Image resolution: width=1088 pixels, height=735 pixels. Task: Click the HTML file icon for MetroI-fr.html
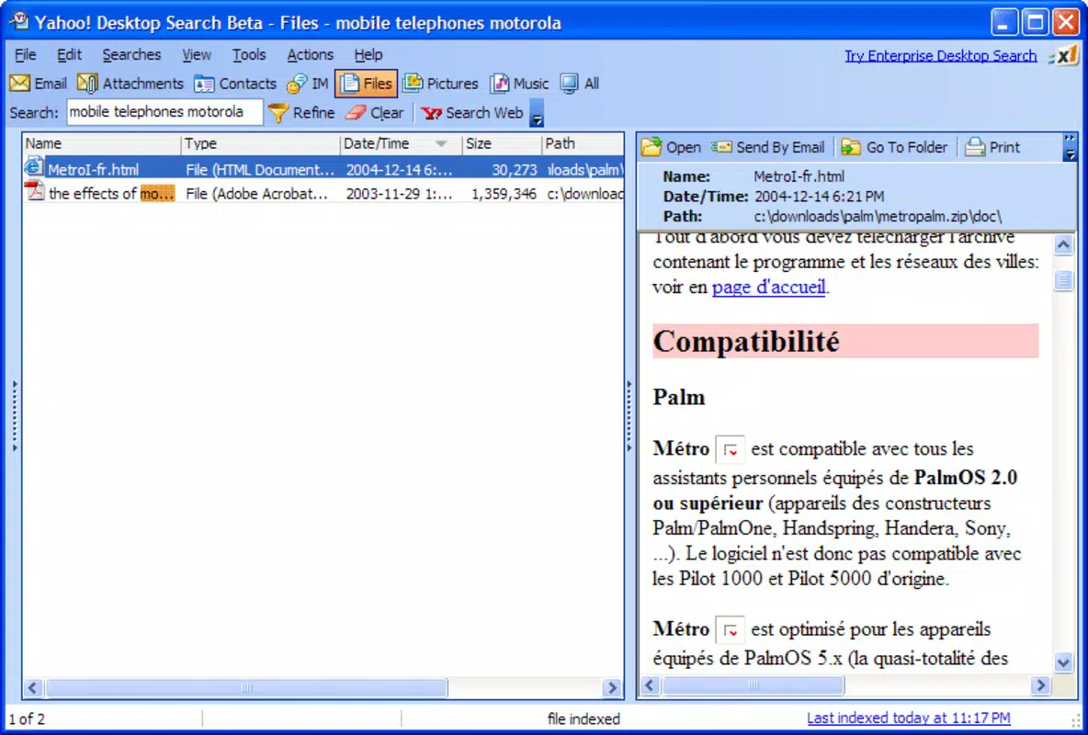pos(34,167)
